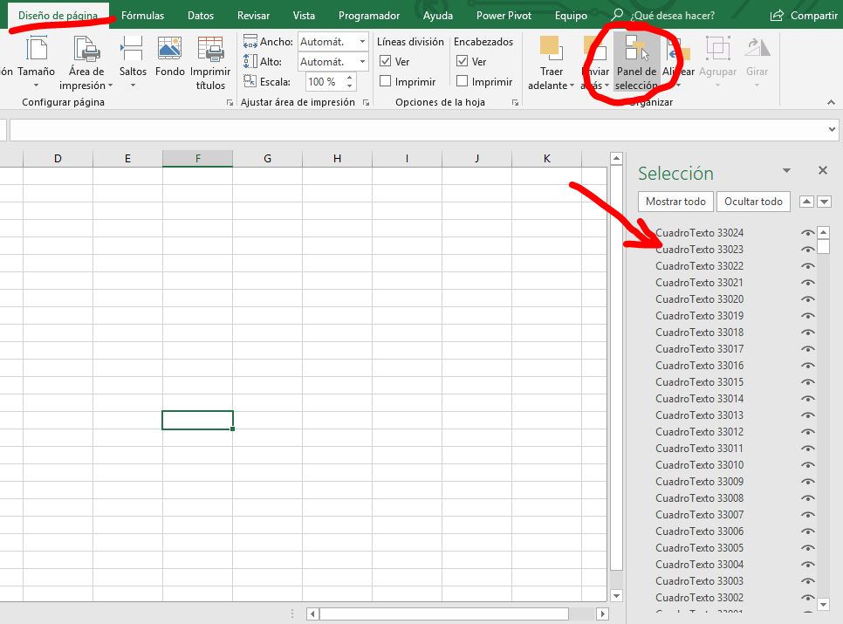Click the Traer adelante icon

(551, 51)
